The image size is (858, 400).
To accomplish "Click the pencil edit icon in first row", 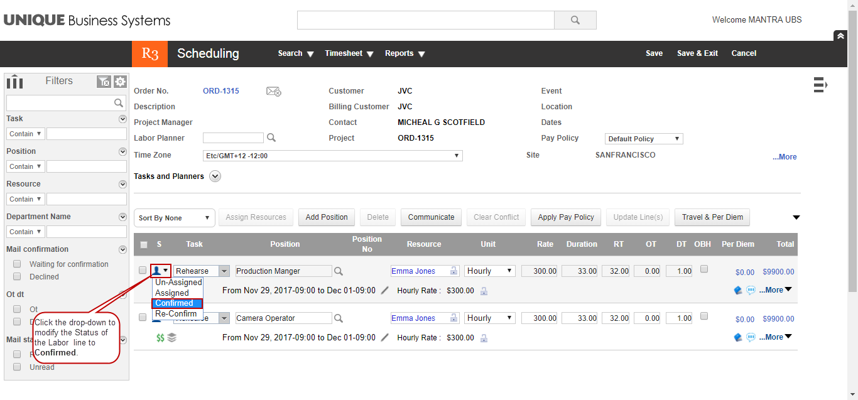I will [385, 290].
